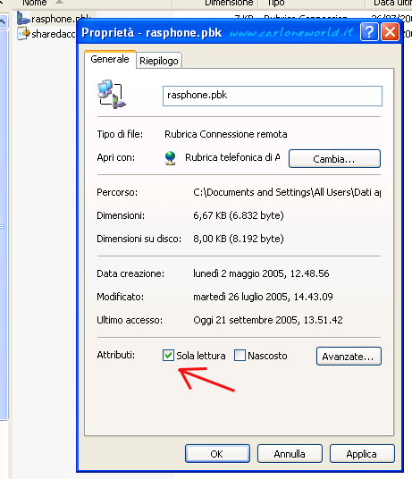Switch to the Riepilogo tab
Image resolution: width=412 pixels, height=479 pixels.
pos(159,61)
